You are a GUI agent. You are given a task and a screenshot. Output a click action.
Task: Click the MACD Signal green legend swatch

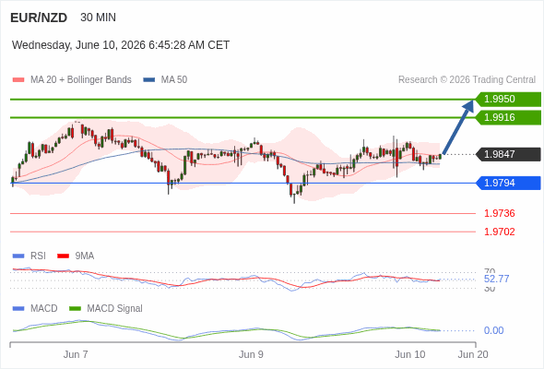point(75,309)
